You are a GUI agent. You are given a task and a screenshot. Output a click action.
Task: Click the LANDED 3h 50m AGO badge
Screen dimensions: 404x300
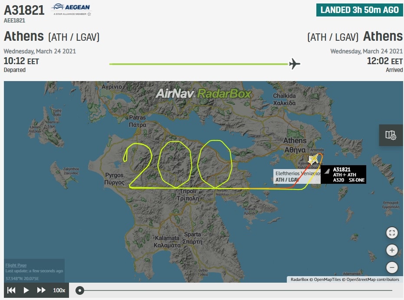(x=359, y=10)
